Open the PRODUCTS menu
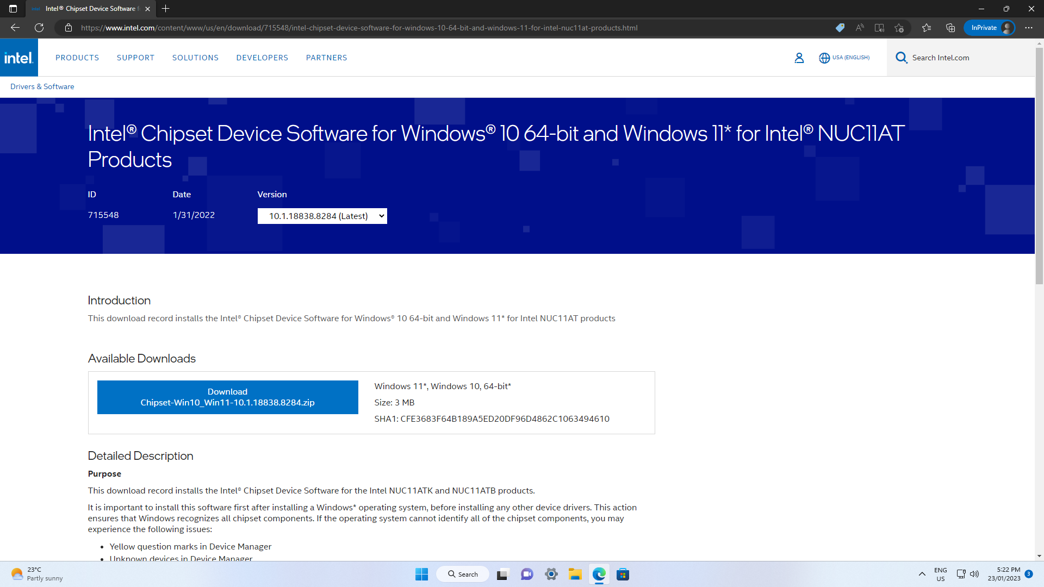Image resolution: width=1044 pixels, height=587 pixels. [x=77, y=58]
